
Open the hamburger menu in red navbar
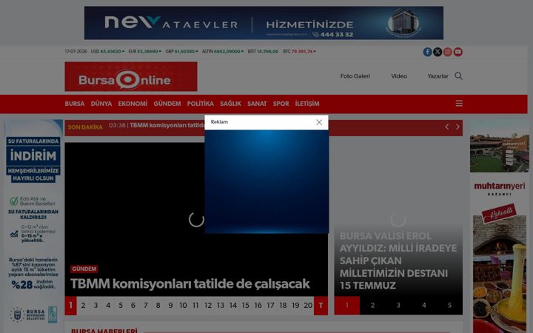pos(459,104)
